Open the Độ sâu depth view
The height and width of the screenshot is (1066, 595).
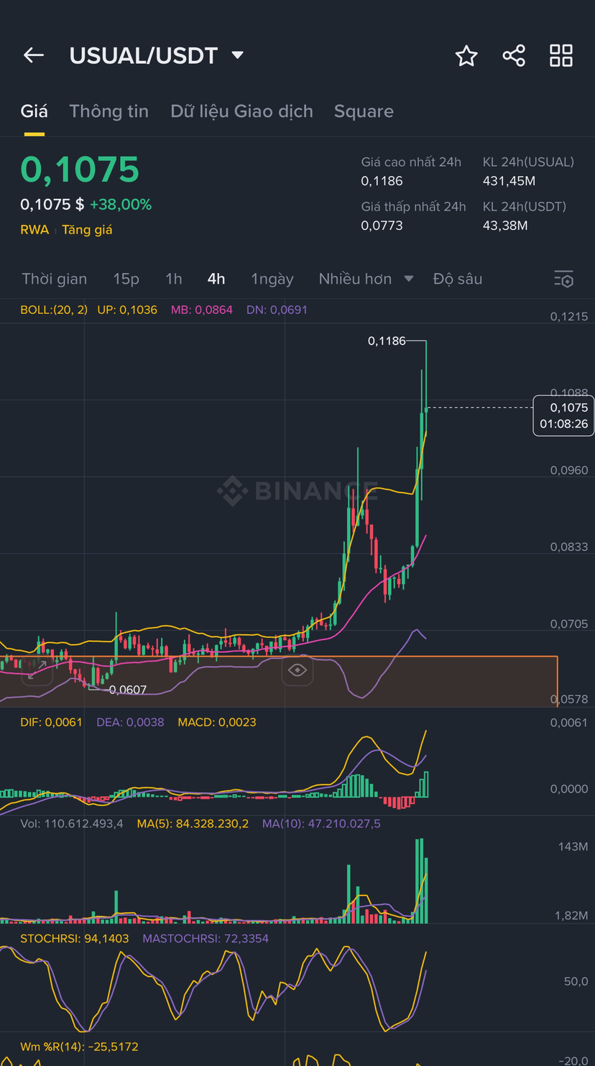[x=458, y=279]
